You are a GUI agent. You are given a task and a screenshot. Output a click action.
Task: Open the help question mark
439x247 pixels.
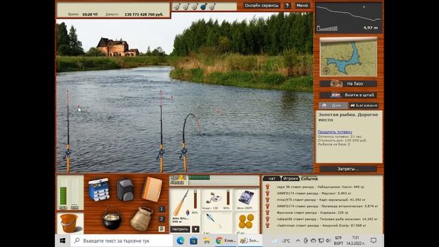click(287, 5)
